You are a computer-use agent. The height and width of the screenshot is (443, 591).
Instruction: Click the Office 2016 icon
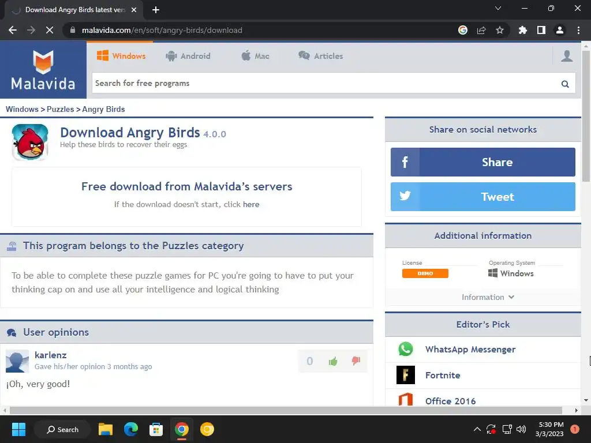406,399
